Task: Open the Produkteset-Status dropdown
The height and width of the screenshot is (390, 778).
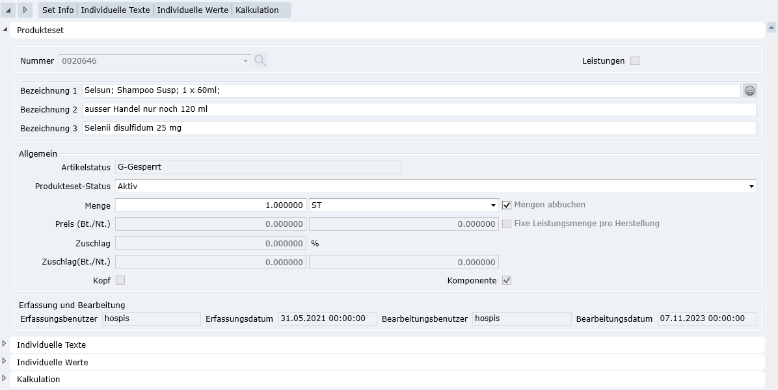Action: [752, 187]
